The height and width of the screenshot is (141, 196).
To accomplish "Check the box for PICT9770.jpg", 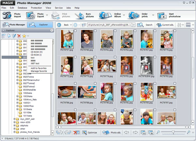I will tap(175, 31).
